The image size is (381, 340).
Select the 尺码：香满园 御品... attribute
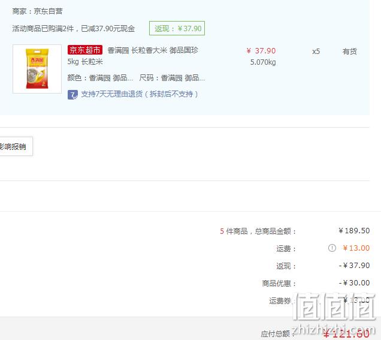[x=172, y=78]
